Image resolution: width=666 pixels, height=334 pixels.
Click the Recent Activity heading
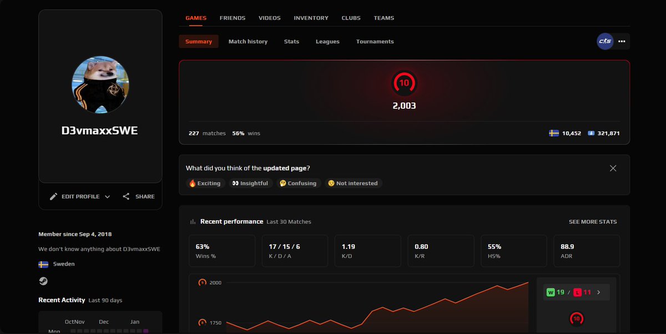click(x=62, y=300)
